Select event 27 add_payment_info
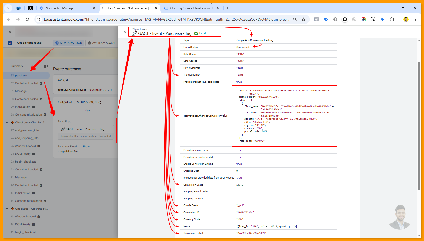This screenshot has height=241, width=424. [26, 130]
